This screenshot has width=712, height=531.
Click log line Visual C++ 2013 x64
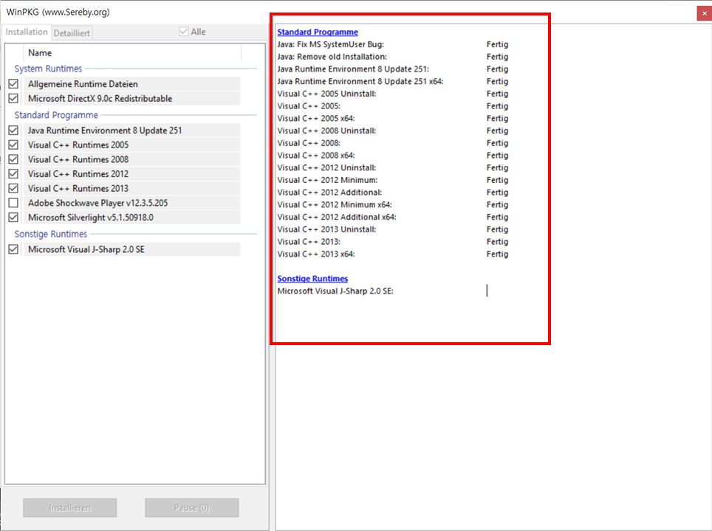pyautogui.click(x=316, y=254)
